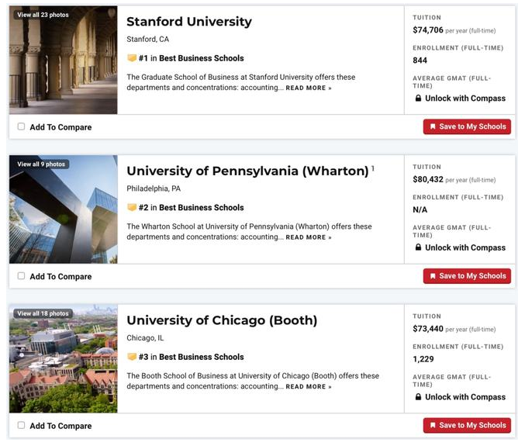Open University of Pennsylvania (Wharton) title link
This screenshot has height=446, width=525.
[248, 171]
